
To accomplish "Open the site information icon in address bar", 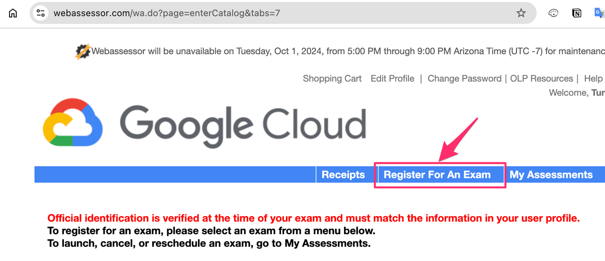I will [41, 13].
